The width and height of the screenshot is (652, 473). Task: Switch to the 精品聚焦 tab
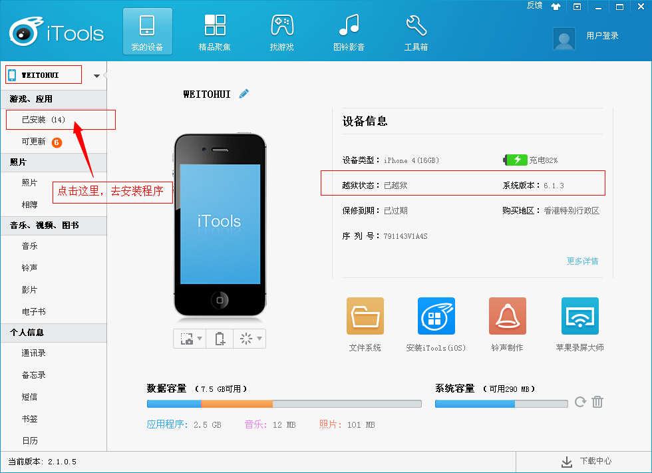(x=214, y=31)
